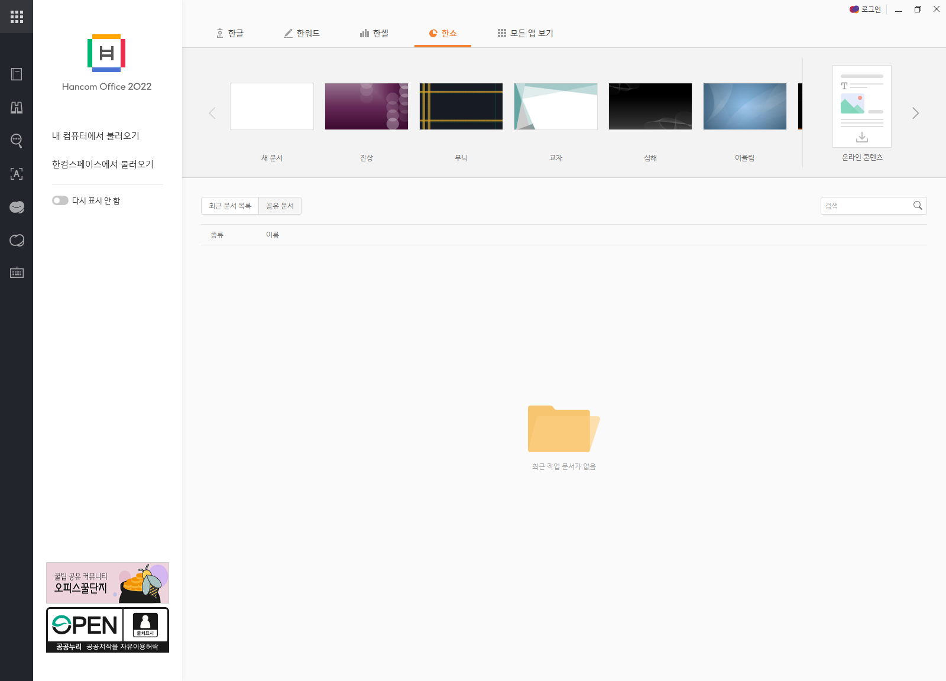This screenshot has width=946, height=681.
Task: Open the PDF converter sidebar icon
Action: click(x=17, y=107)
